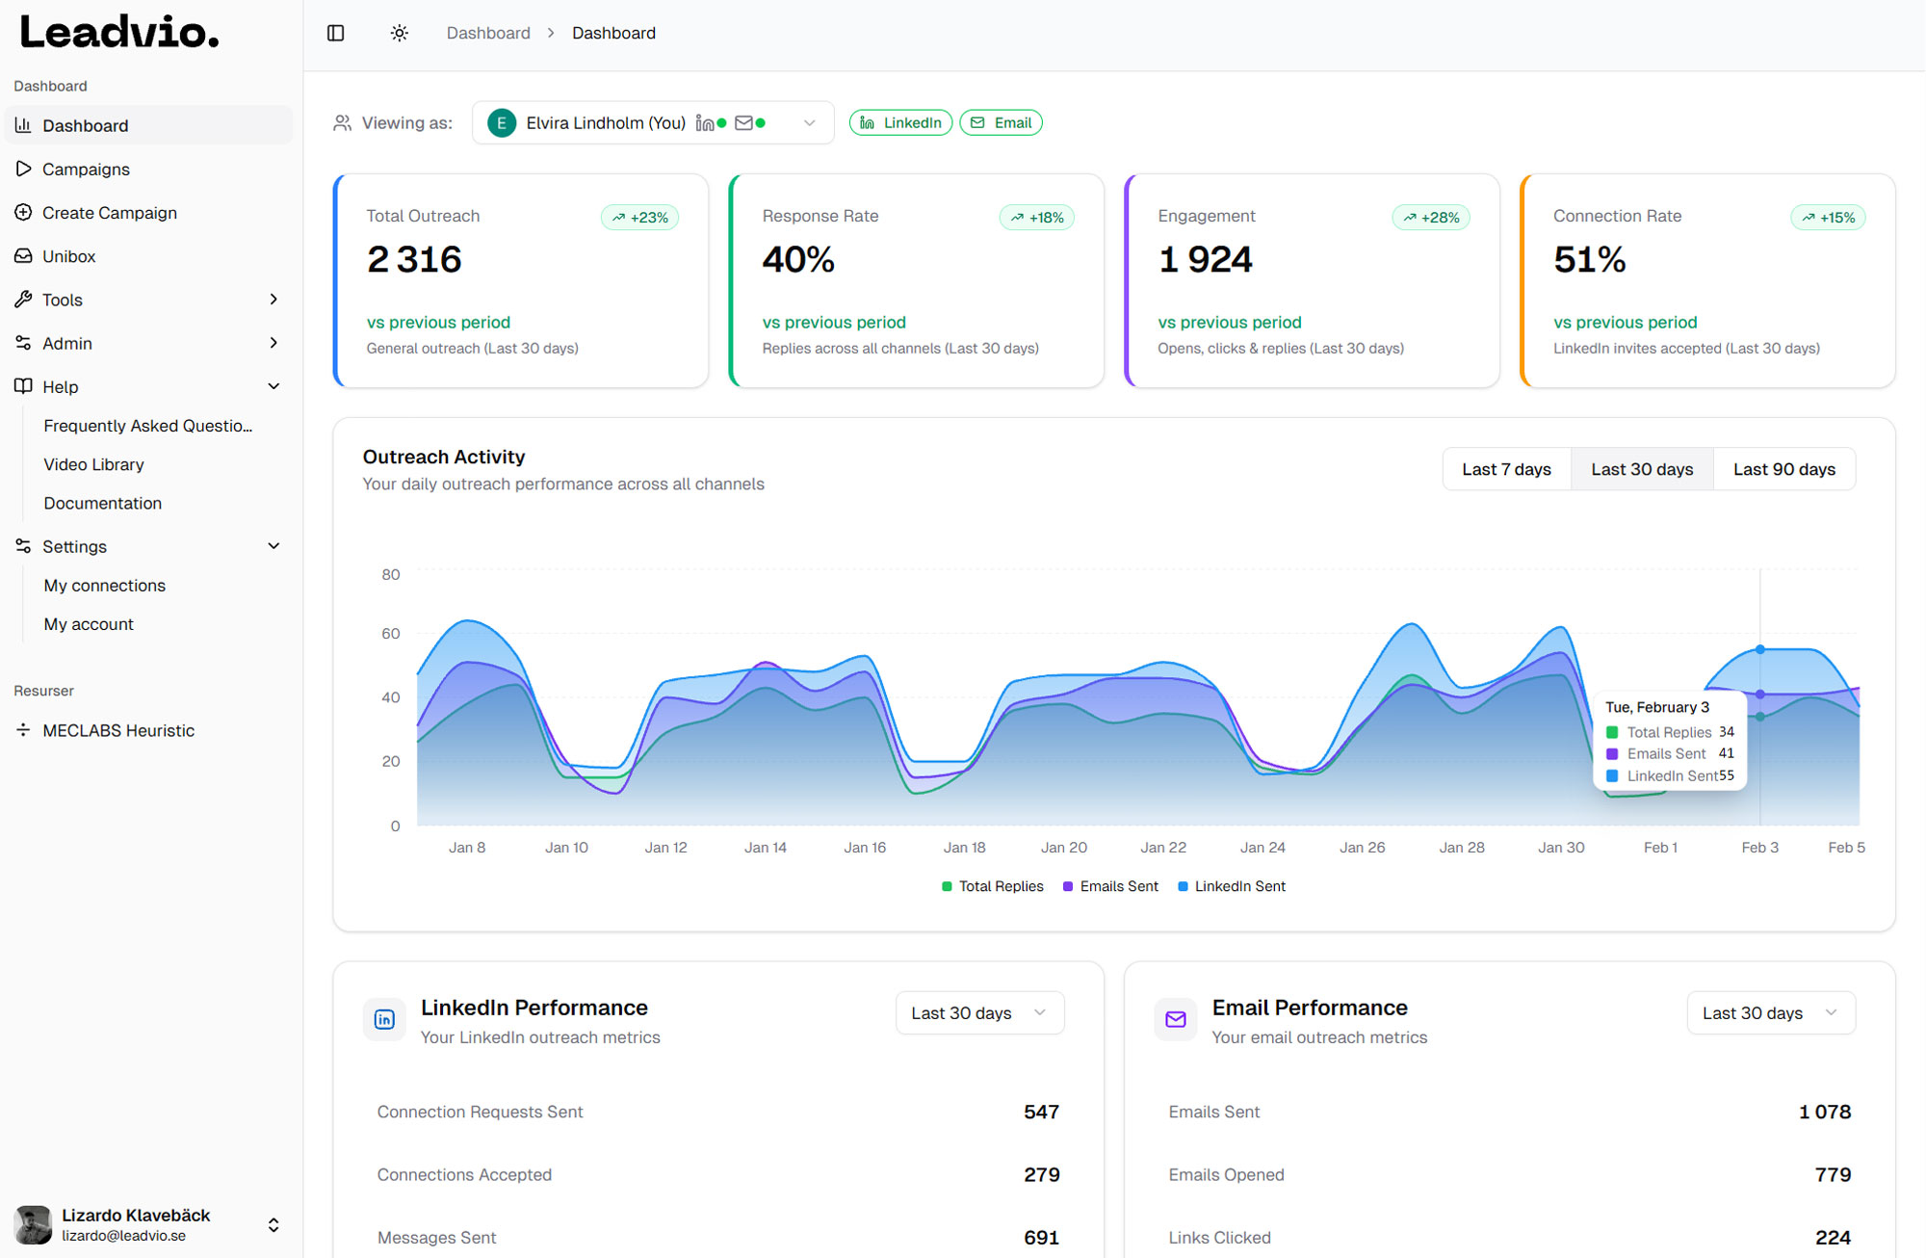Click the MECLABS Heuristic icon under Resurser
This screenshot has height=1258, width=1926.
tap(23, 730)
